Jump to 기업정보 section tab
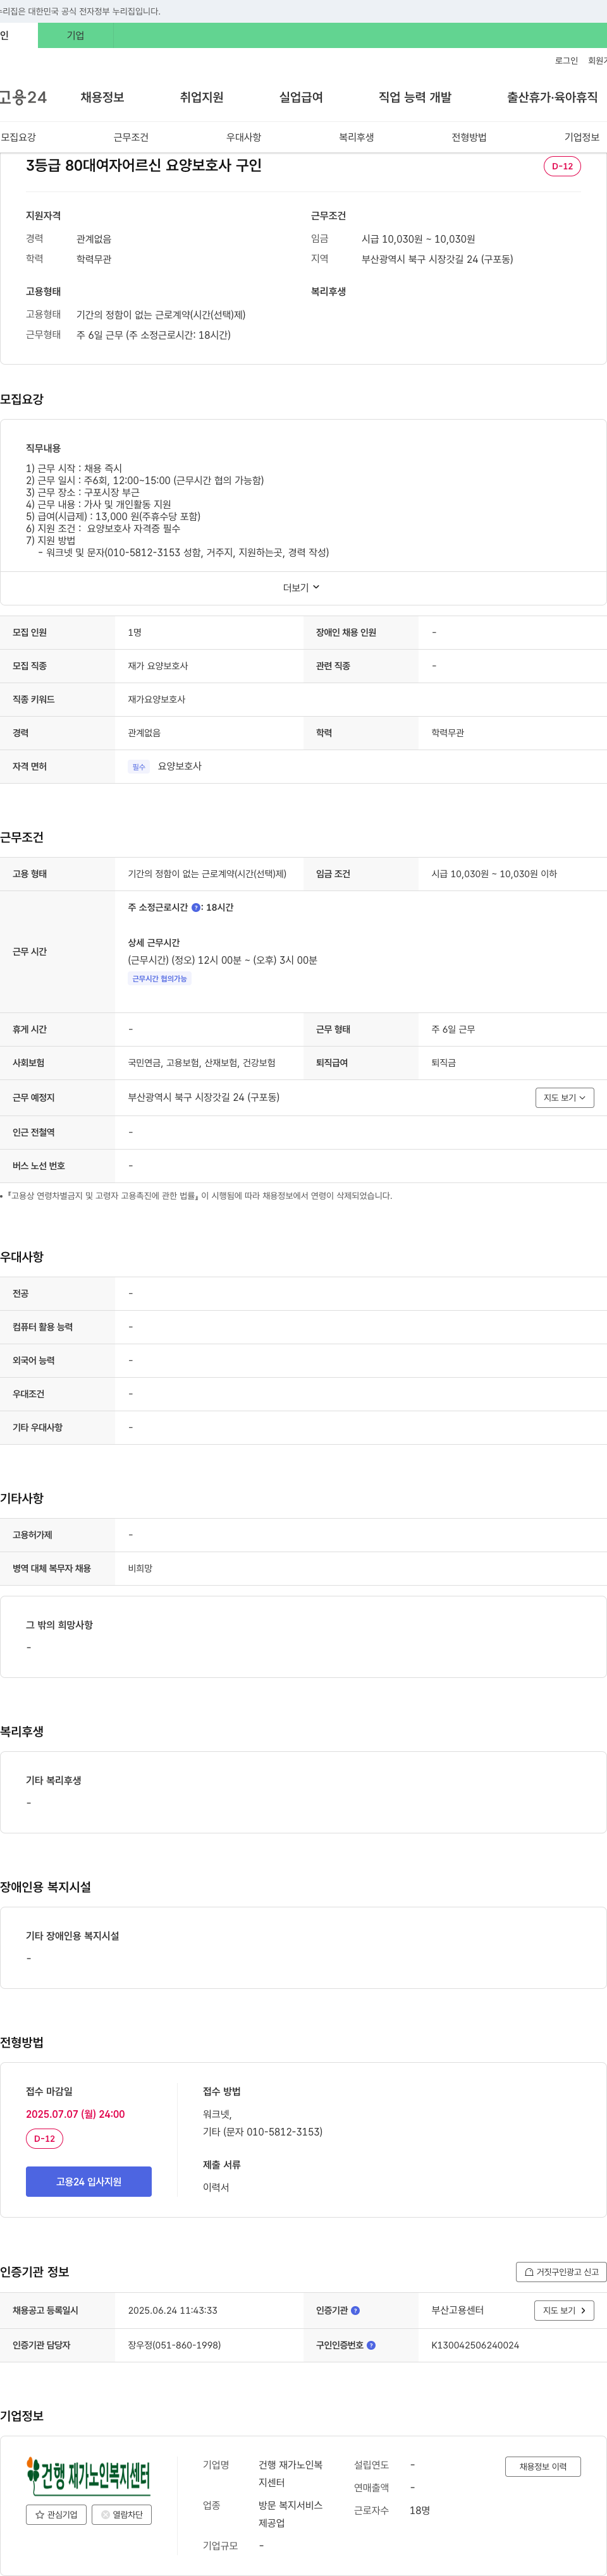Screen dimensions: 607x2576 tap(582, 137)
